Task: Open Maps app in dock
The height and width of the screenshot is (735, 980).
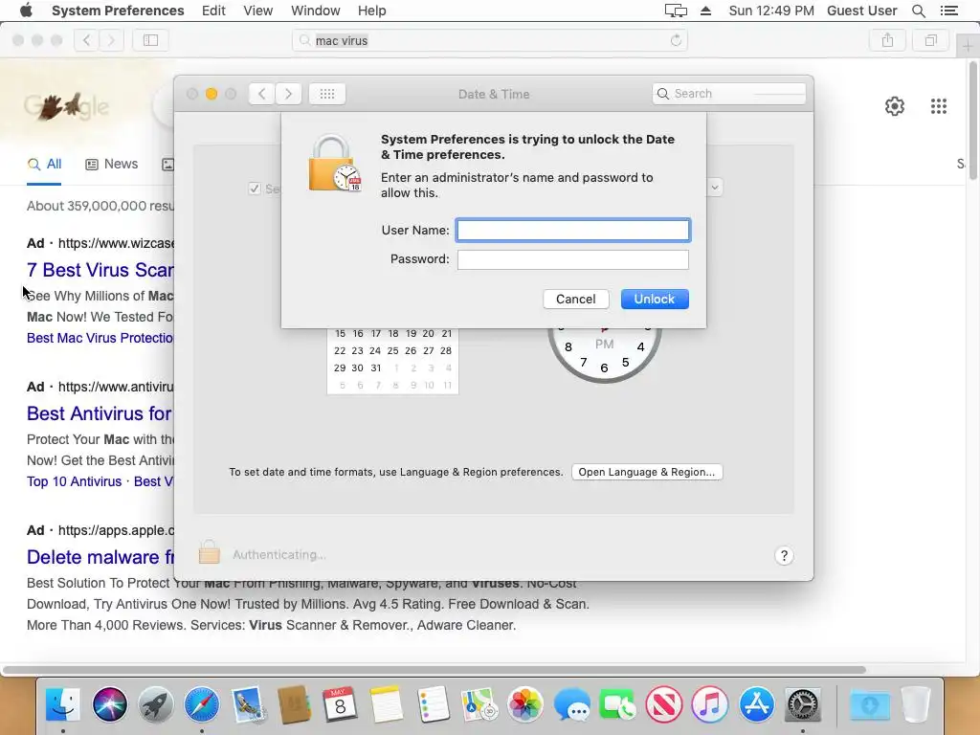Action: click(x=479, y=704)
